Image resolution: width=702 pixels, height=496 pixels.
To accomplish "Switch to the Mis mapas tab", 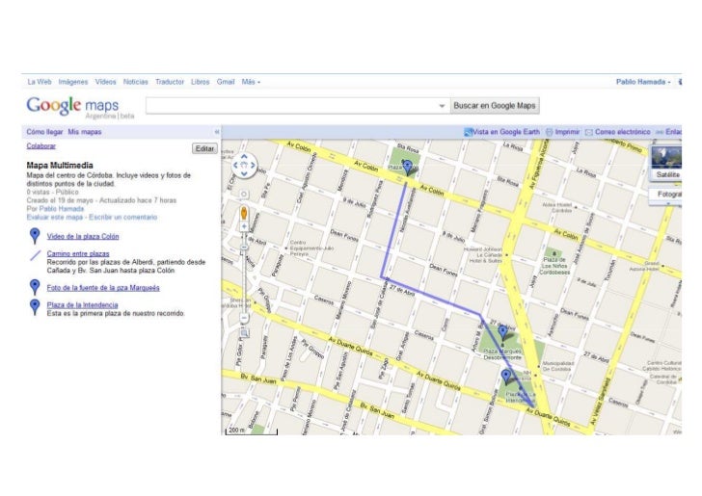I will pyautogui.click(x=85, y=132).
